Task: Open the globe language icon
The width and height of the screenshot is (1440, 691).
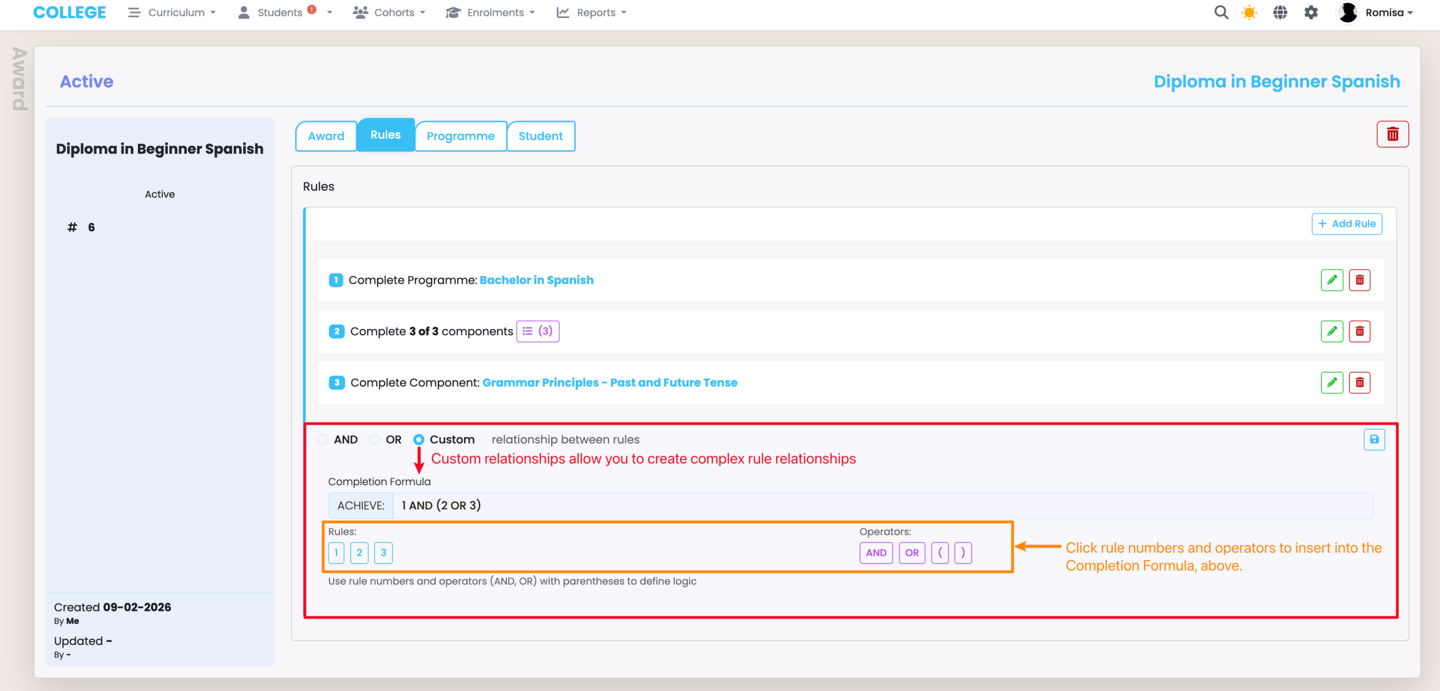Action: 1280,12
